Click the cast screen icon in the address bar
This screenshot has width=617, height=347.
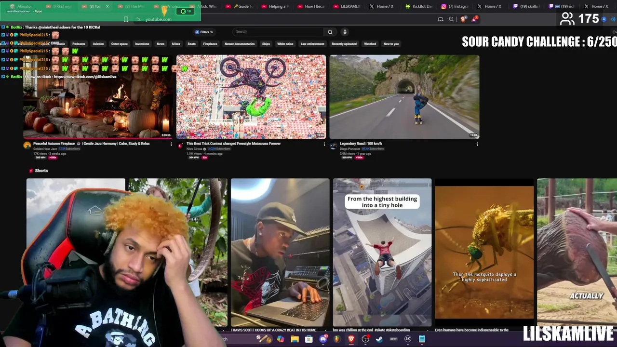(441, 19)
